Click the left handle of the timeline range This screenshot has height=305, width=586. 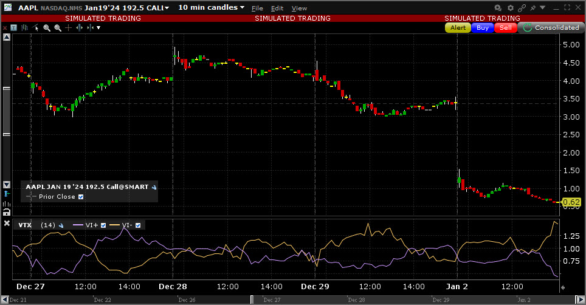pos(252,300)
